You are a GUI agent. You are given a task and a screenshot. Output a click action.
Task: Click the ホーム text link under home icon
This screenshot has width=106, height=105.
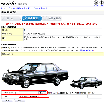[x=96, y=5]
